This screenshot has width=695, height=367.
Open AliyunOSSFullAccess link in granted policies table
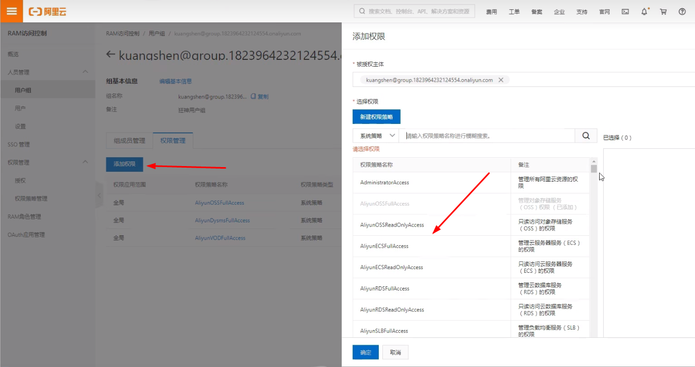(x=219, y=203)
